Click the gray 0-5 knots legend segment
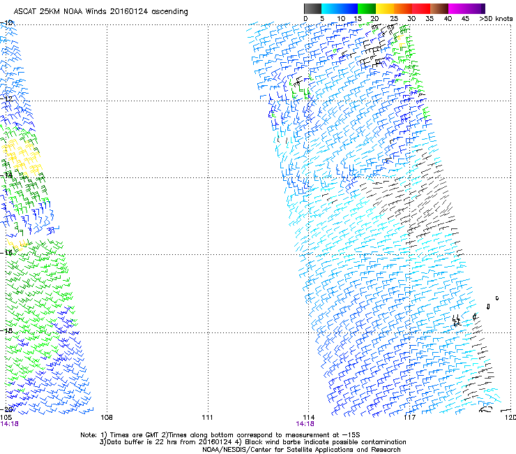The image size is (516, 454). pos(312,8)
